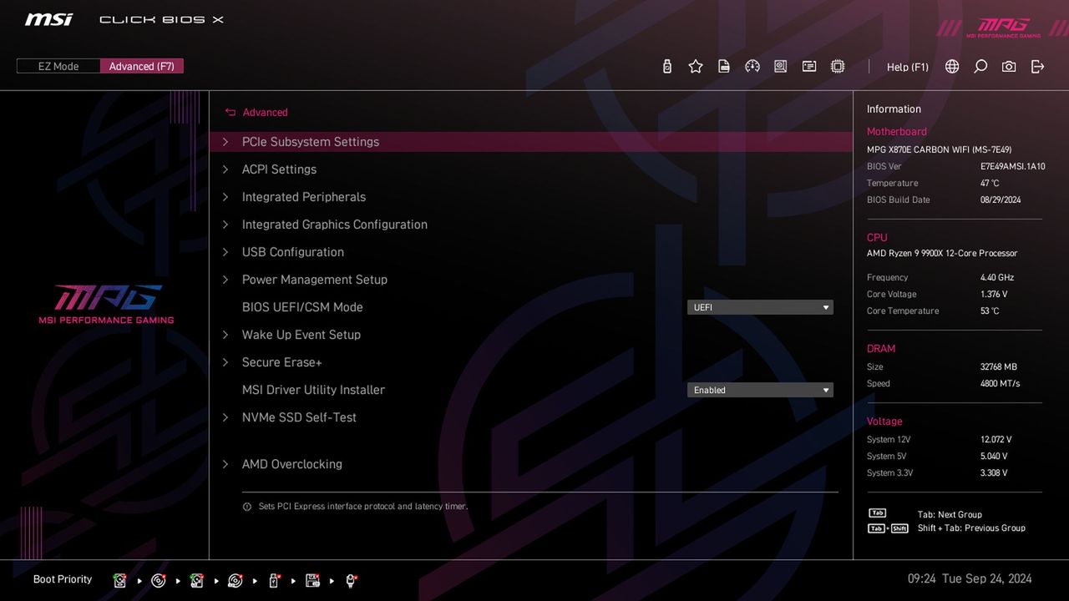Open the Favorites star icon
Screen dimensions: 1069x601
[696, 67]
